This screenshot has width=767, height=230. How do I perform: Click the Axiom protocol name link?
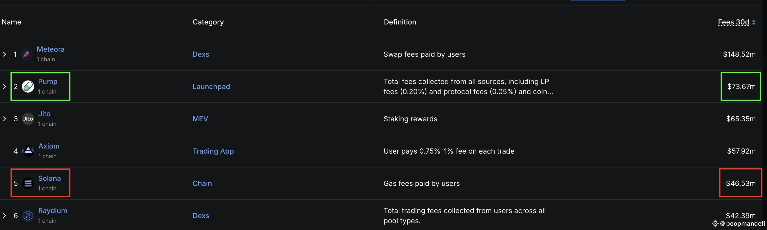[49, 146]
